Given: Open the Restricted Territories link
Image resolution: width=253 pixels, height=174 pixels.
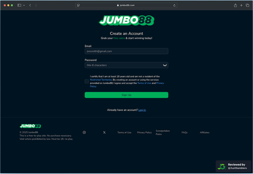Looking at the screenshot, I should (x=101, y=80).
